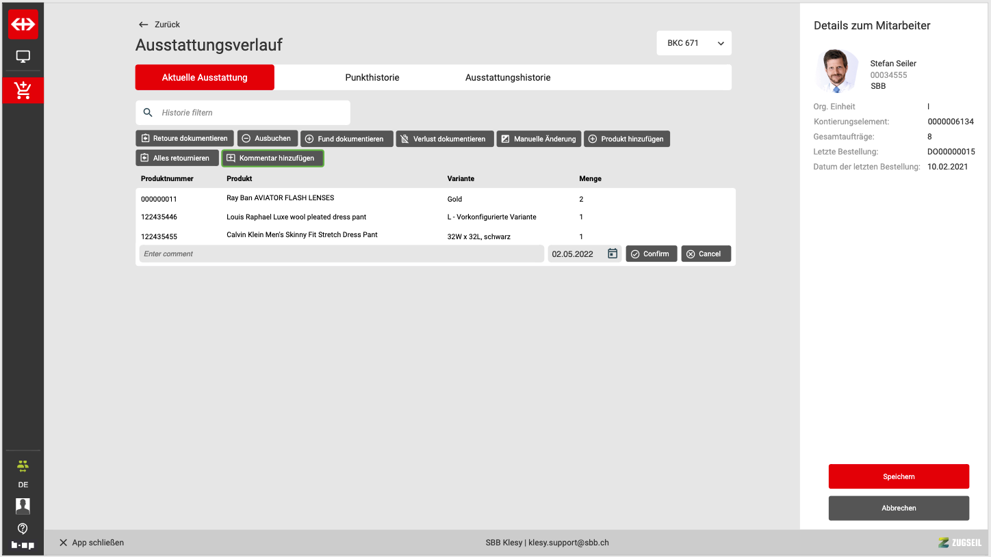This screenshot has height=557, width=991.
Task: Click the help question mark icon
Action: pos(23,528)
